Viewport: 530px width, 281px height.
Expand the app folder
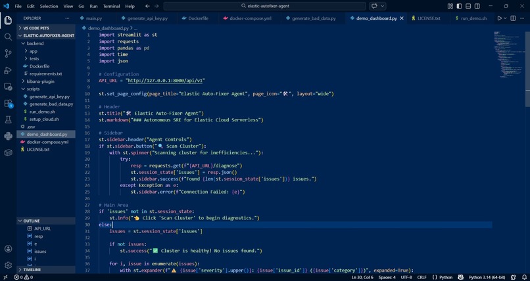(46, 51)
